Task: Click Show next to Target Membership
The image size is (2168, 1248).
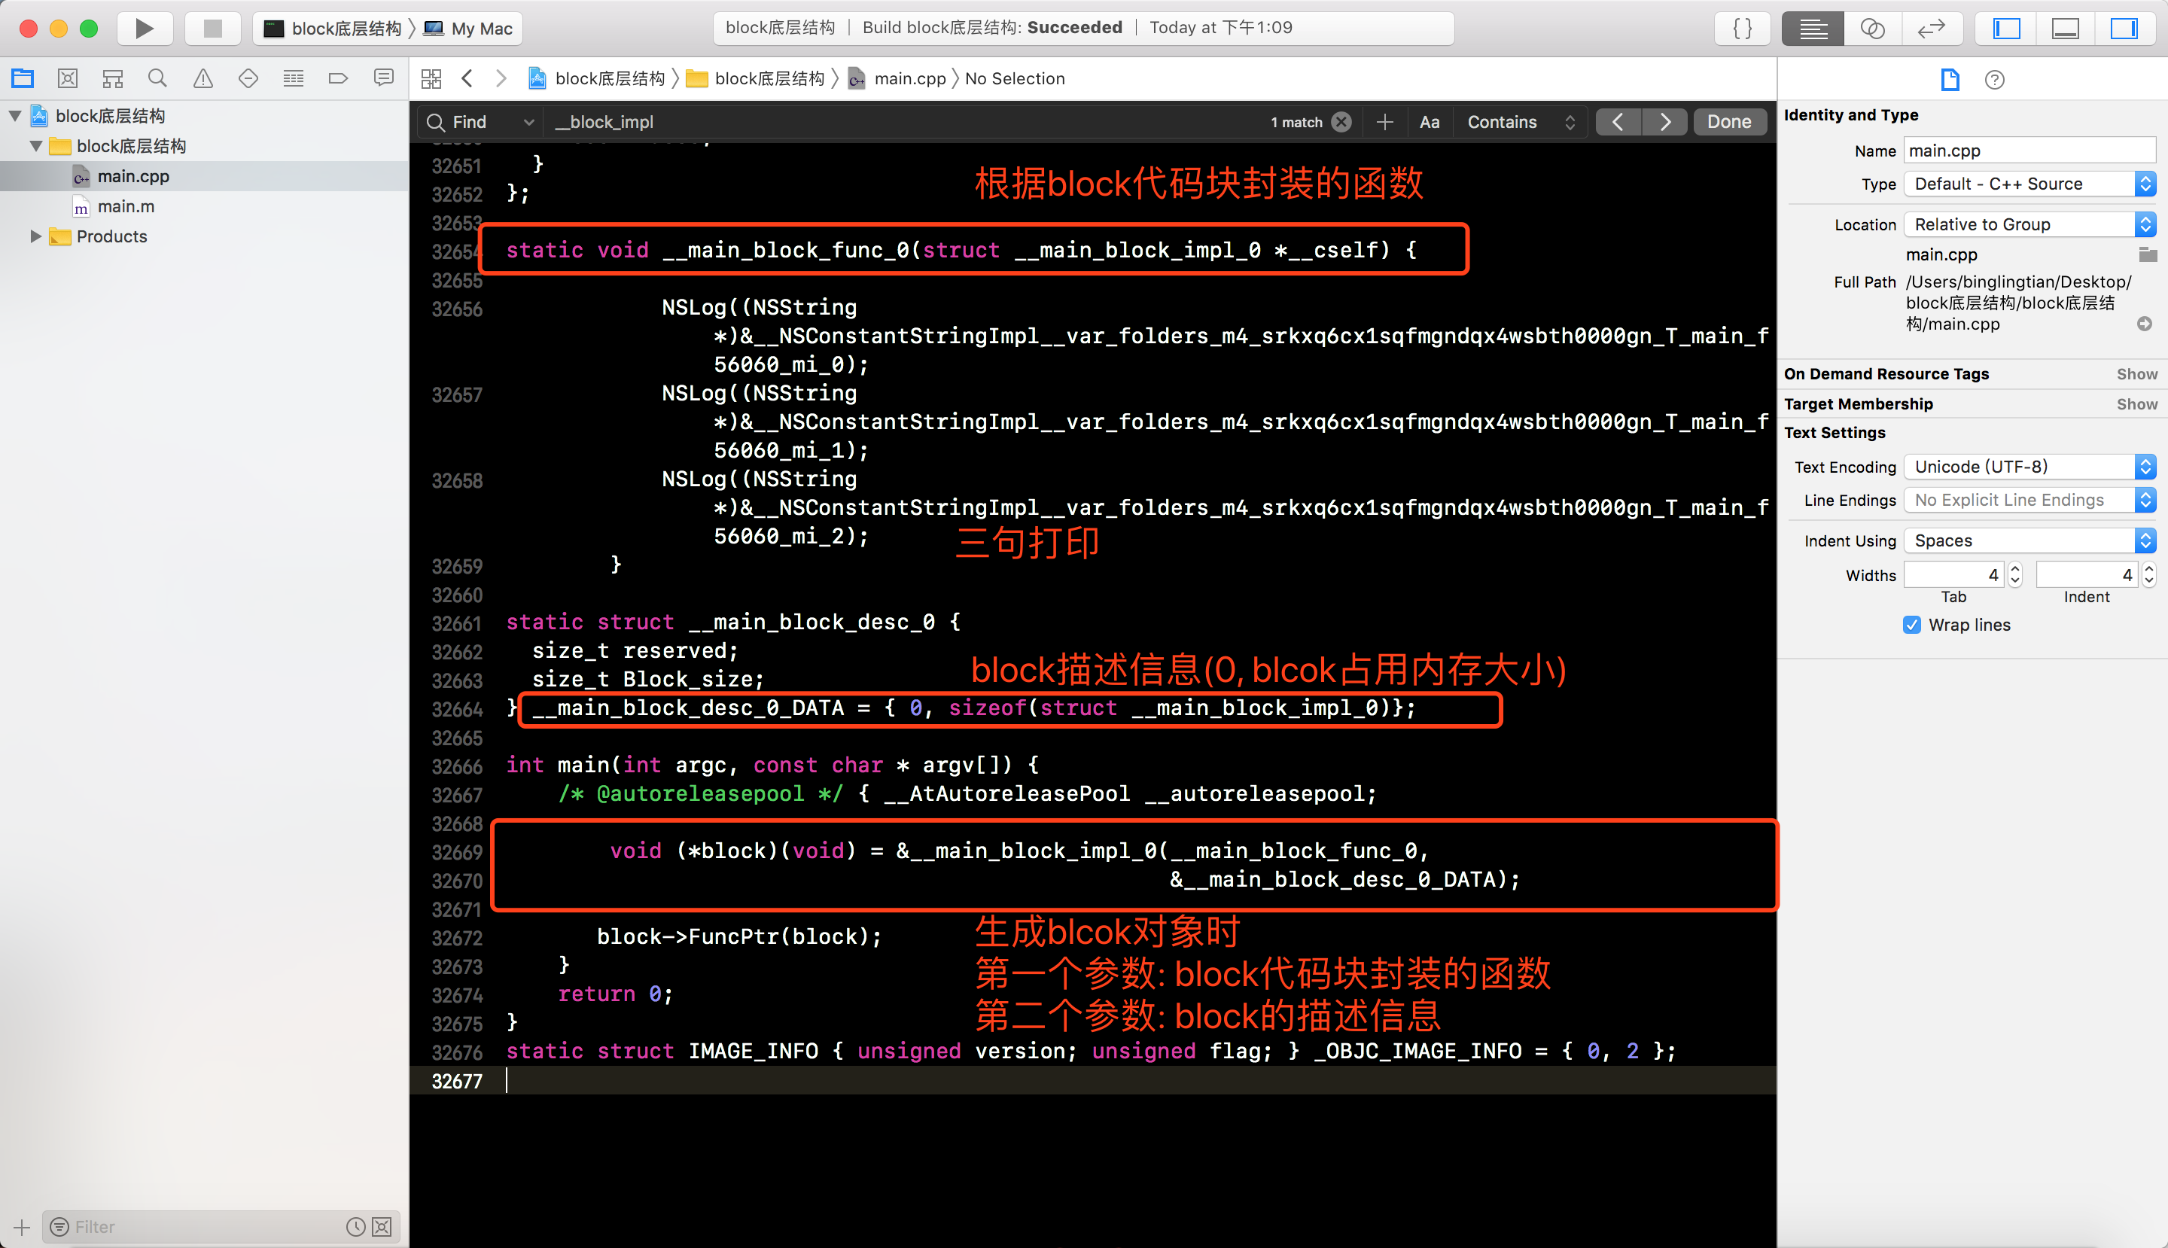Action: (x=2136, y=403)
